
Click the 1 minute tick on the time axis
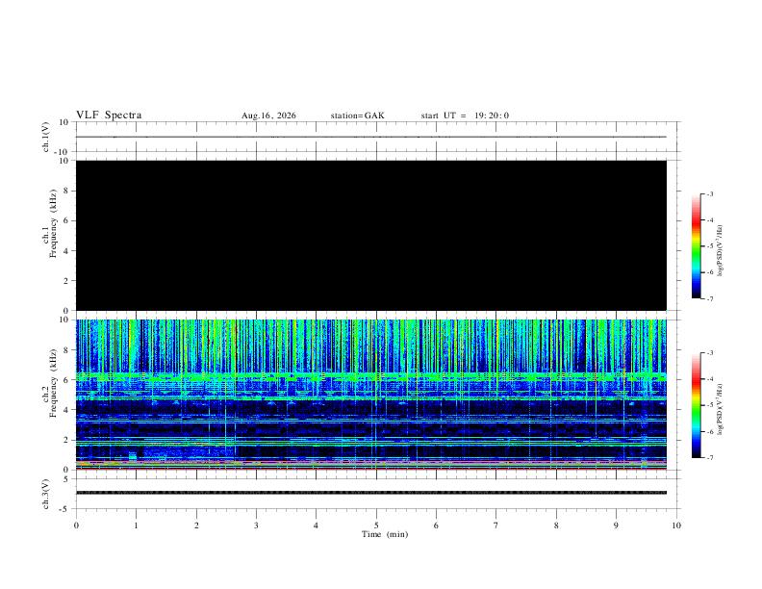click(x=136, y=525)
